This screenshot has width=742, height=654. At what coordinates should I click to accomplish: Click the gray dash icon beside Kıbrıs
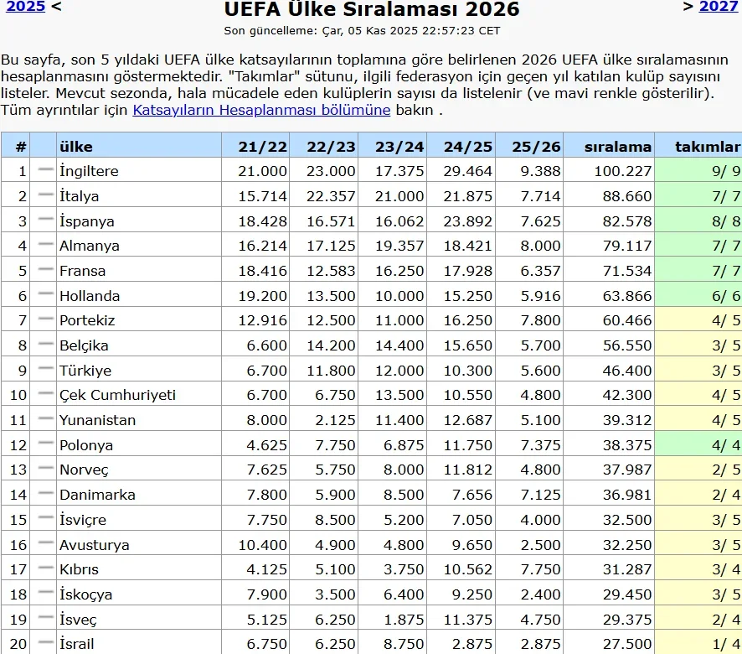pos(45,568)
